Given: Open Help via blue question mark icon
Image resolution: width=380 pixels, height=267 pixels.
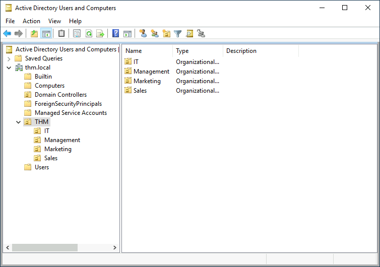Looking at the screenshot, I should coord(116,34).
